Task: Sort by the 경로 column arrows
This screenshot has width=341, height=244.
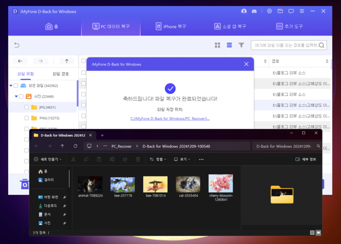Action: coord(327,61)
